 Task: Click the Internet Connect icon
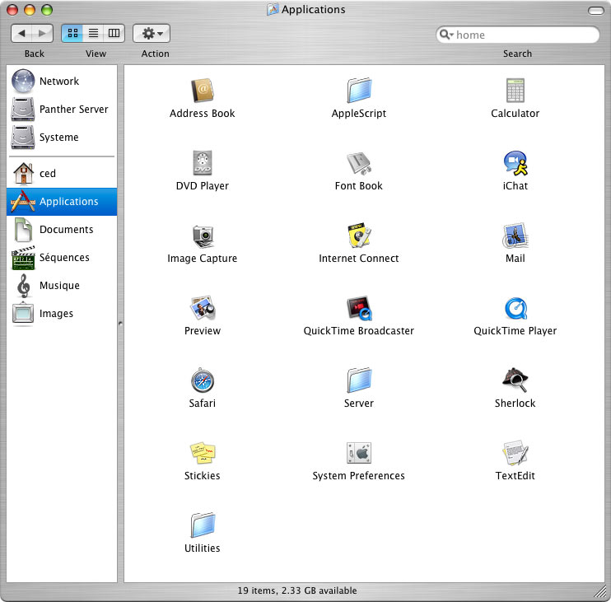tap(359, 236)
